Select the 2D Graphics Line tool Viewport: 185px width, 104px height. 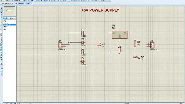point(1,43)
